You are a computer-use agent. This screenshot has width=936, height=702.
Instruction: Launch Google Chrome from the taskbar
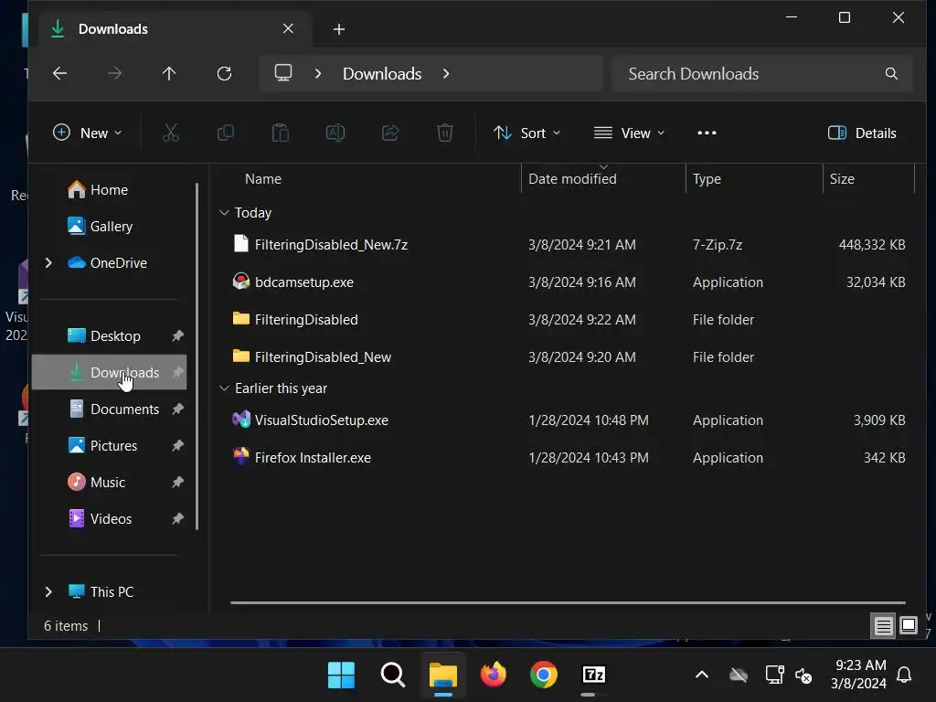pos(543,675)
